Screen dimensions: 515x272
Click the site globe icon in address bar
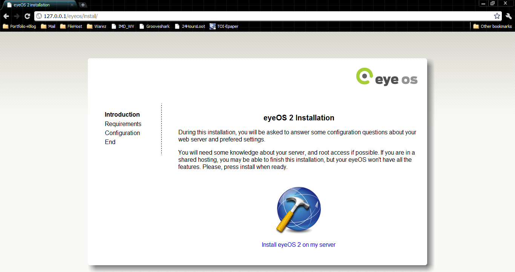(39, 16)
